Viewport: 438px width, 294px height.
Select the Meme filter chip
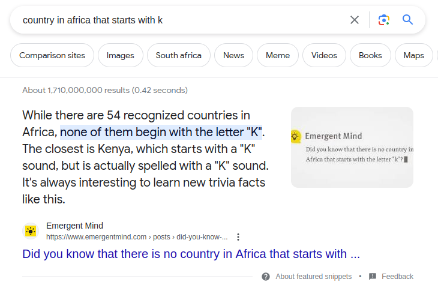pyautogui.click(x=278, y=55)
